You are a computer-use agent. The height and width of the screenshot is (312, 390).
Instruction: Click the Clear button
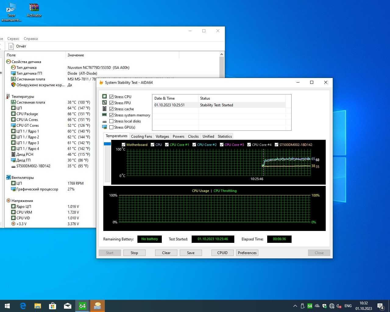(166, 253)
